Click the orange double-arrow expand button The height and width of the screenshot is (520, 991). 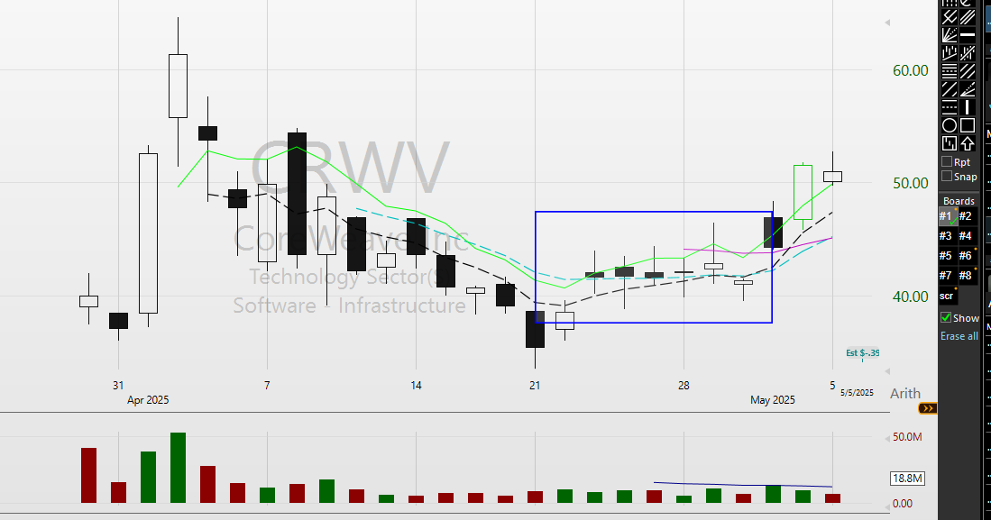click(x=927, y=409)
